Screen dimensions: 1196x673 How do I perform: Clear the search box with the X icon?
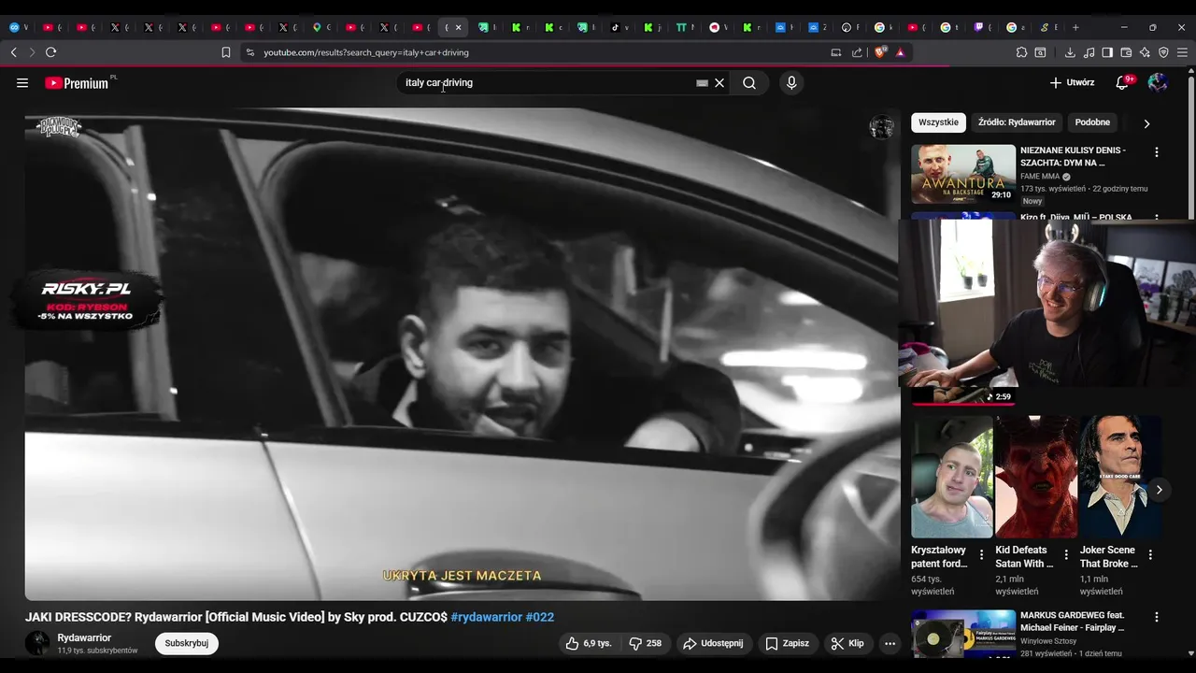click(719, 83)
